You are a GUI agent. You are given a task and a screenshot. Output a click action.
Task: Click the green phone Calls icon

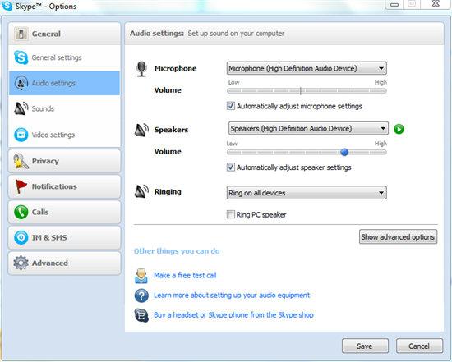click(21, 212)
